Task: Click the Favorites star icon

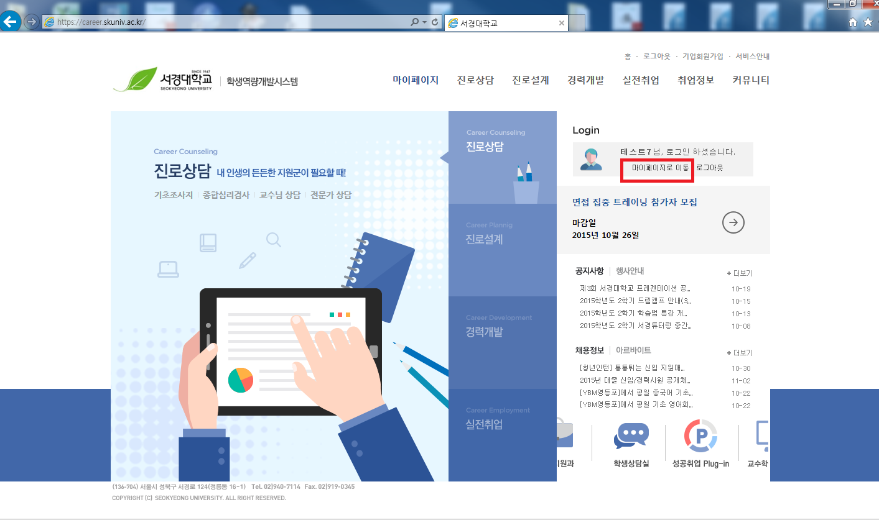Action: tap(868, 22)
